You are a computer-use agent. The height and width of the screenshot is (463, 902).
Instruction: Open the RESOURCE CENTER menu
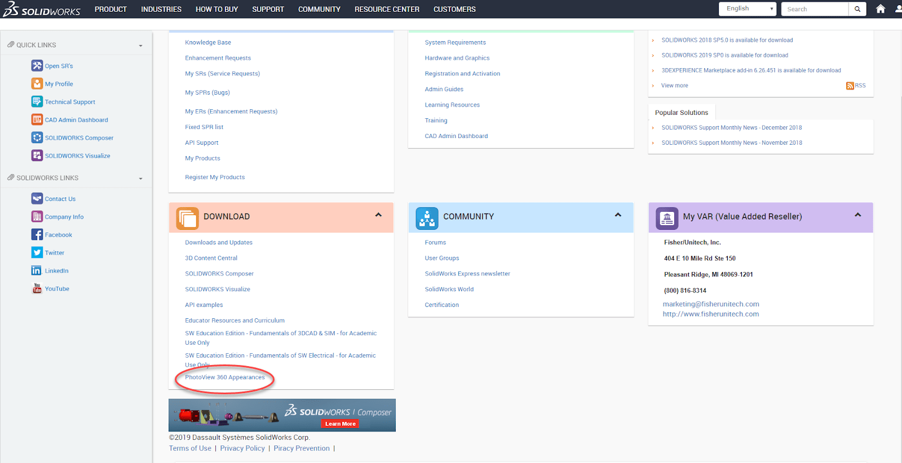(x=387, y=9)
